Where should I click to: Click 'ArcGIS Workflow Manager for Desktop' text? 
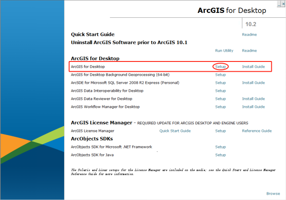click(x=105, y=106)
